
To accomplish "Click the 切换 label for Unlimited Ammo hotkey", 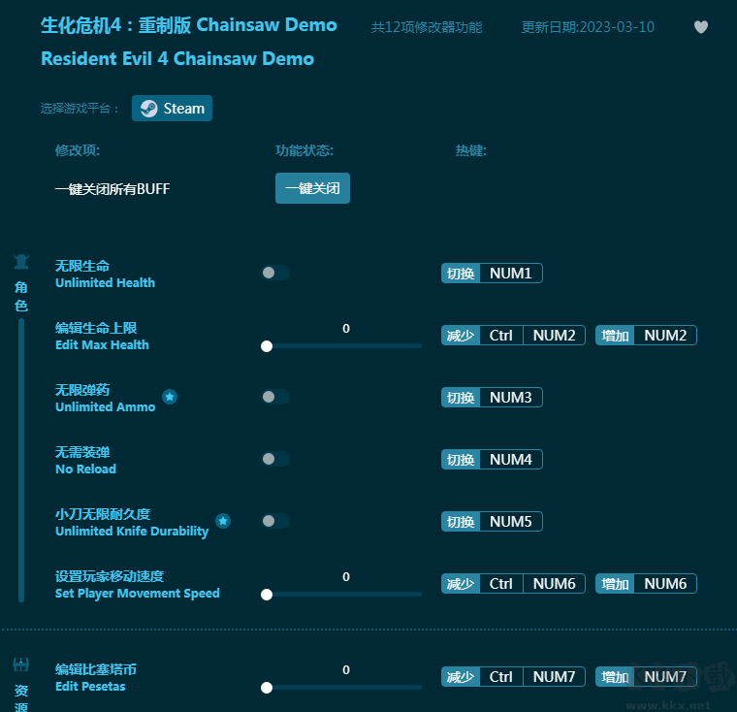I will 461,398.
